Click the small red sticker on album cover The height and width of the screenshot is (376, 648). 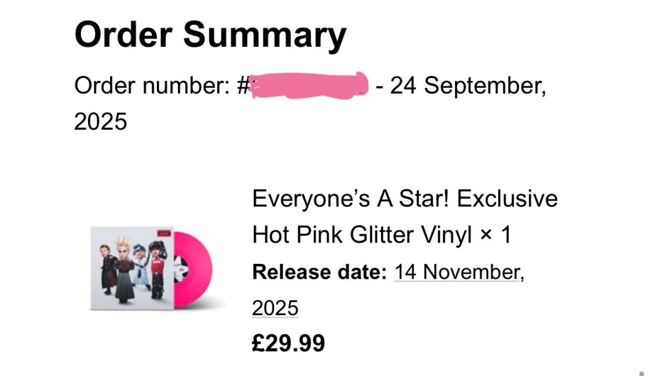(x=165, y=233)
